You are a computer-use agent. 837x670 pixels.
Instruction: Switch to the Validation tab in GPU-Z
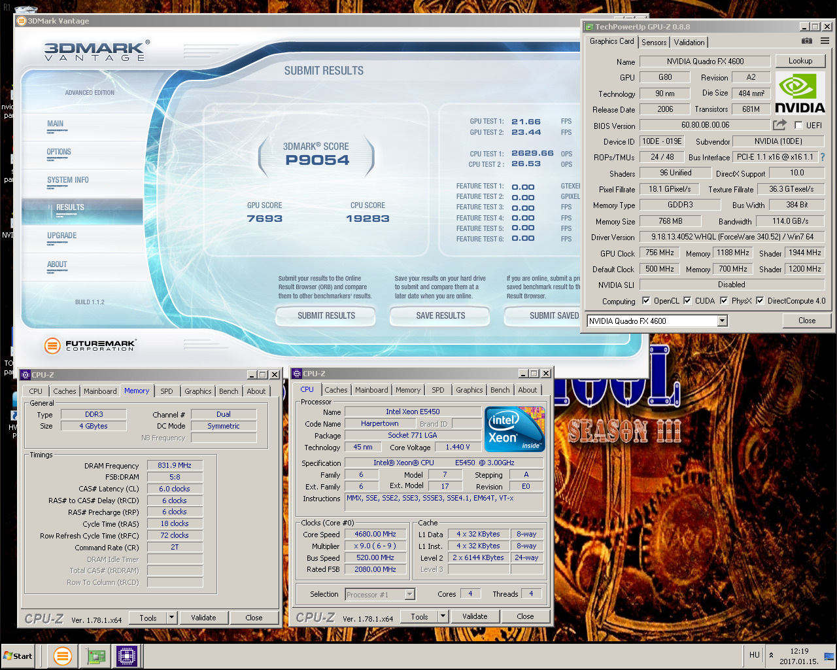[x=689, y=42]
